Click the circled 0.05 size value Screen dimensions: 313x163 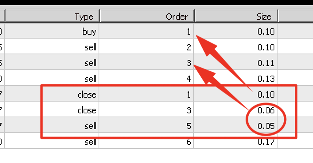(266, 126)
